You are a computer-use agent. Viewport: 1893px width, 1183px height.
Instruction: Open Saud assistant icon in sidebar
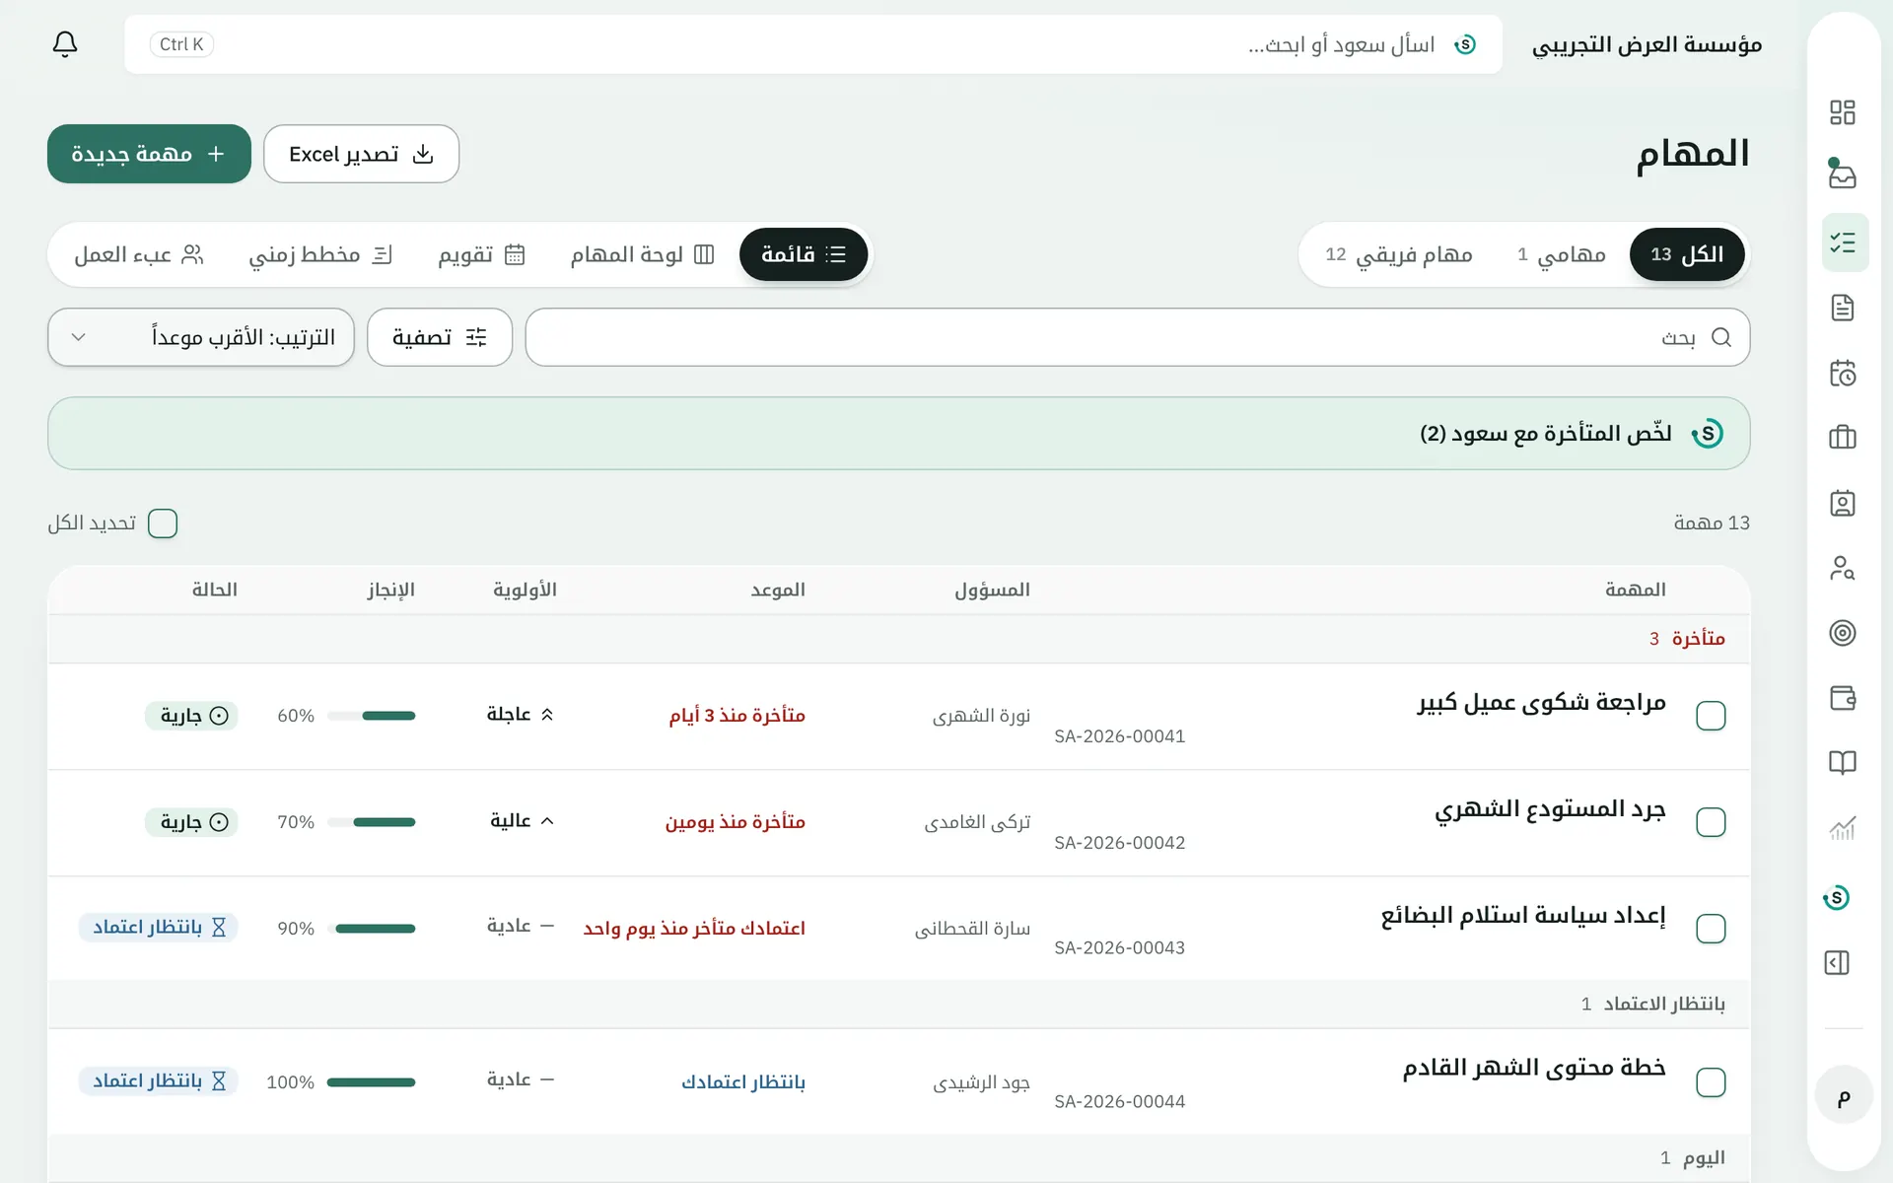point(1837,898)
